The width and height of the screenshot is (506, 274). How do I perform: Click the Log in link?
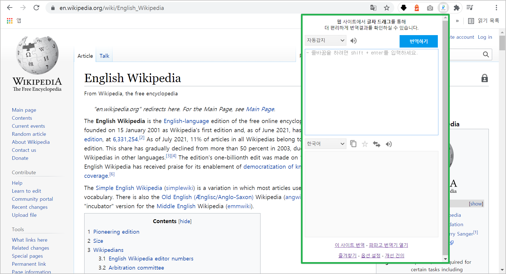point(485,37)
